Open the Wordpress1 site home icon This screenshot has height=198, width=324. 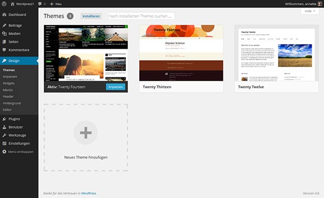12,4
